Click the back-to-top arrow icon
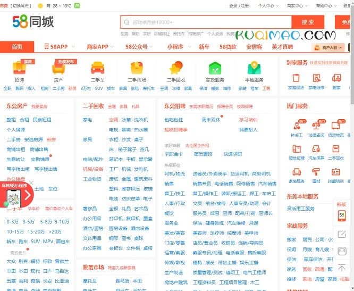 (x=342, y=268)
